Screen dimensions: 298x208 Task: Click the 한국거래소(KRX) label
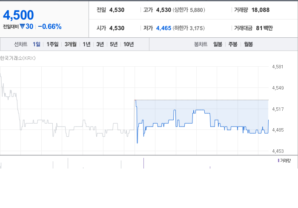pos(18,58)
